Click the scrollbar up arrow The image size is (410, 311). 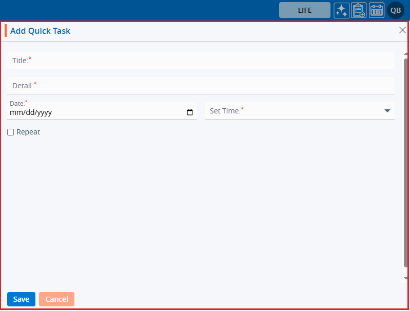406,54
